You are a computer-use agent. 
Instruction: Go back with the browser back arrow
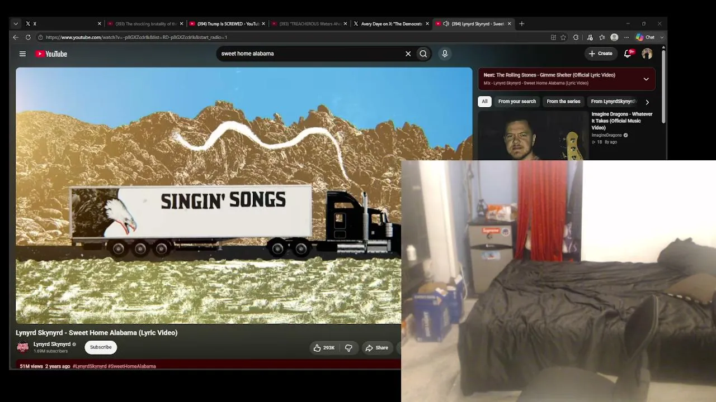(x=16, y=37)
